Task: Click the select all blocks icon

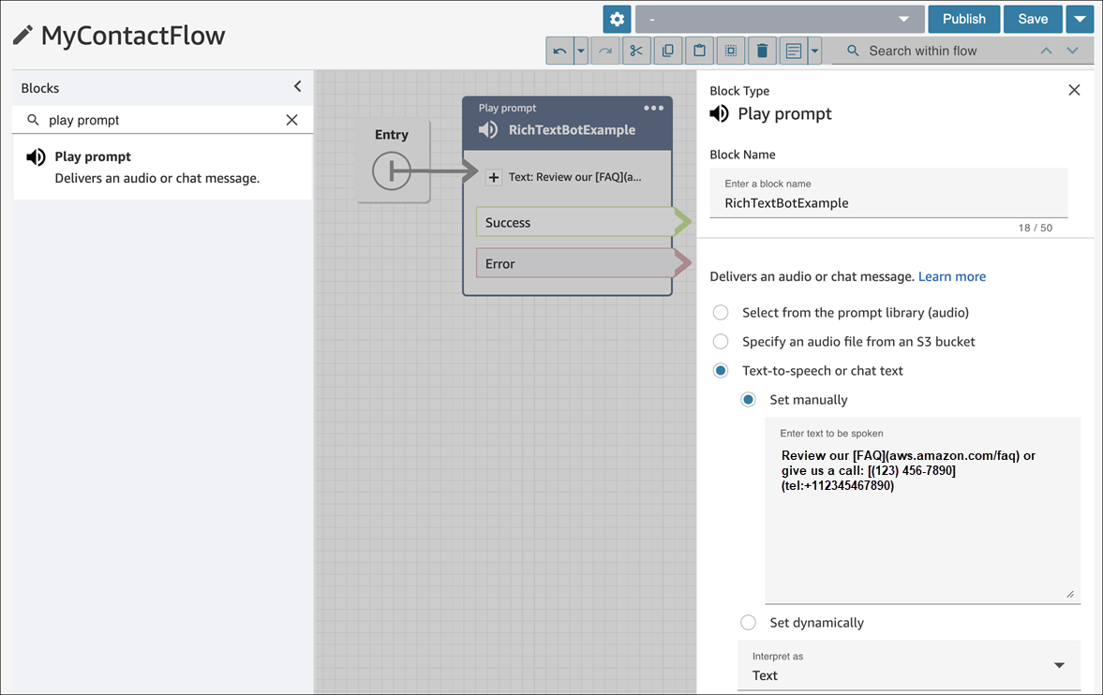Action: point(730,51)
